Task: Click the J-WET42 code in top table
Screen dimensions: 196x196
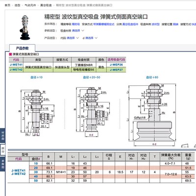Action: pyautogui.click(x=16, y=70)
